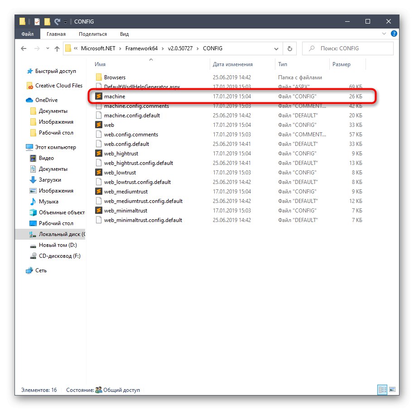Open Видео under Этот компьютер
Screen dimensions: 414x410
42,158
